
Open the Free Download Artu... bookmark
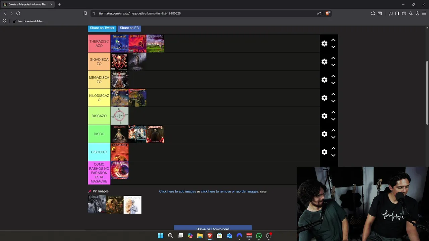(x=28, y=21)
